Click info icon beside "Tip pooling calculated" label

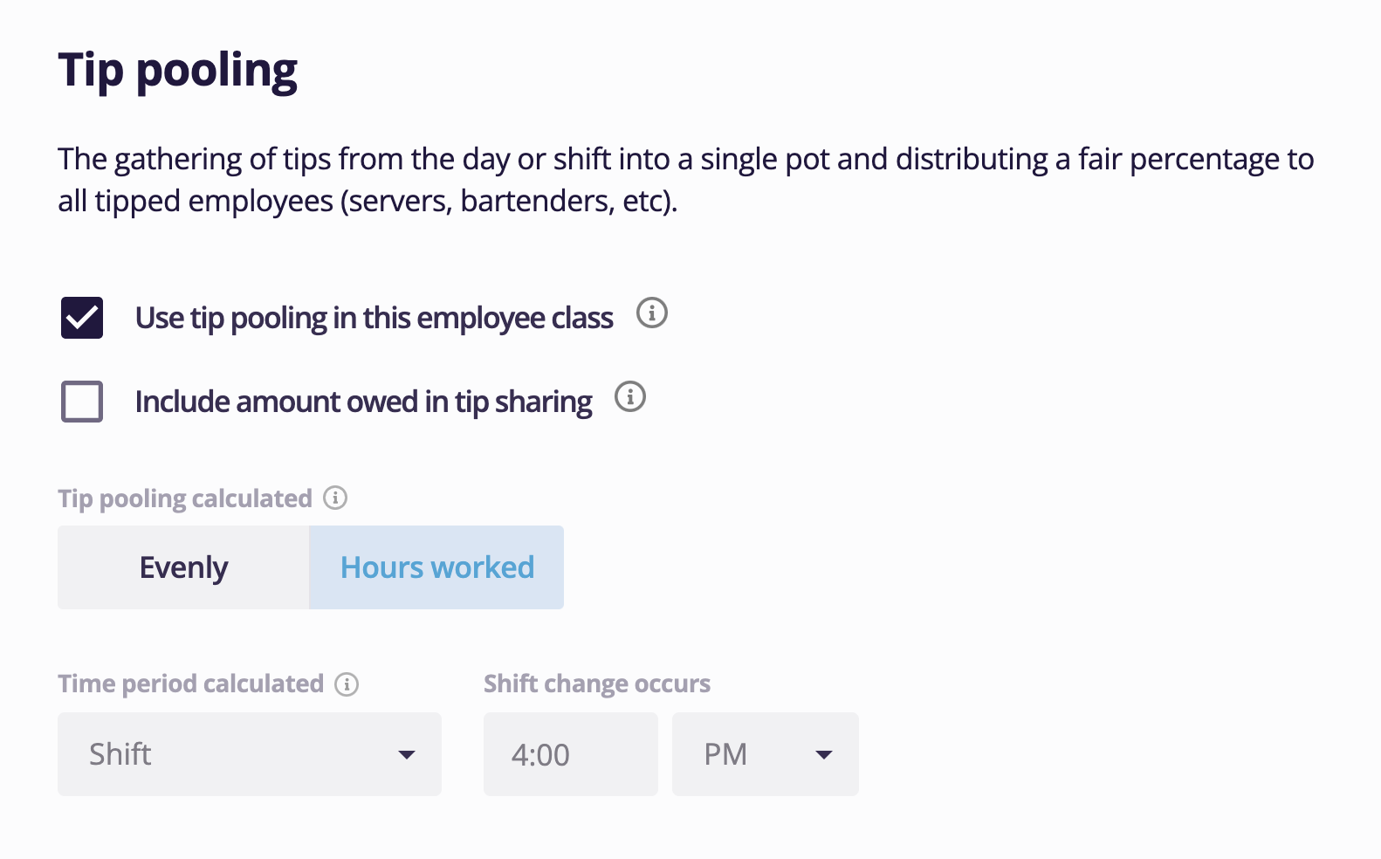(x=334, y=498)
